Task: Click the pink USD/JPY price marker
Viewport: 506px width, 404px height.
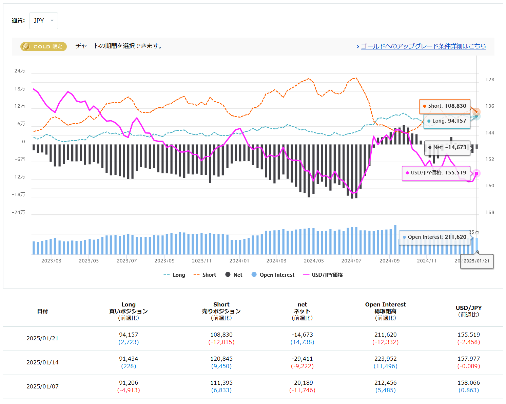Action: coord(476,173)
